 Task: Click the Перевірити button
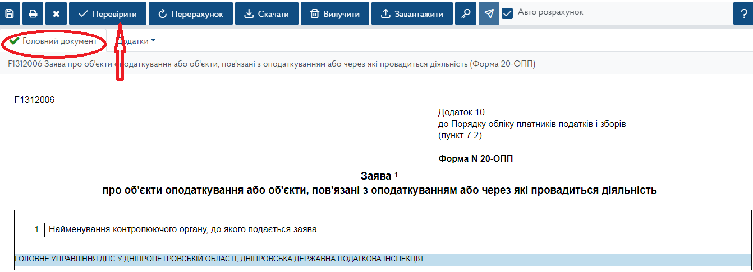(x=107, y=14)
